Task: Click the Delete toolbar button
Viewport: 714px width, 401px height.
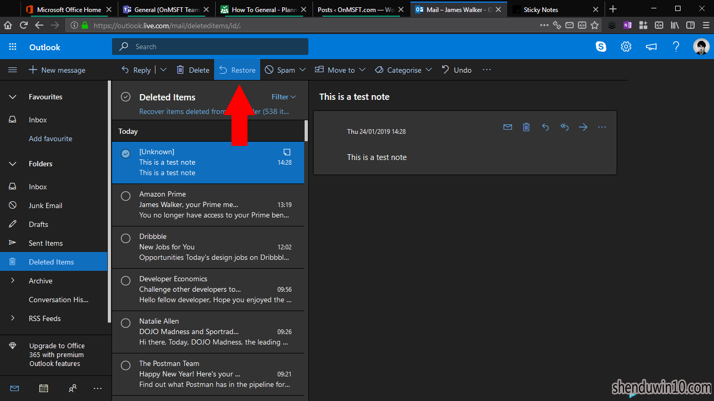Action: click(x=193, y=70)
